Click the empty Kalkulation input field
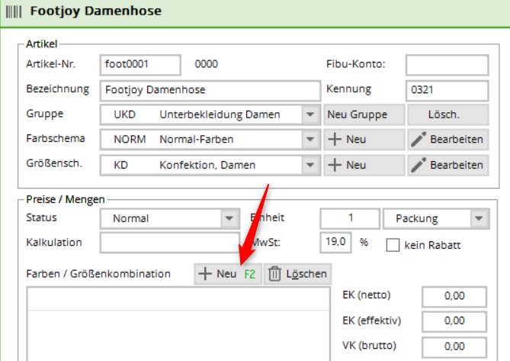Image resolution: width=510 pixels, height=361 pixels. pos(170,243)
